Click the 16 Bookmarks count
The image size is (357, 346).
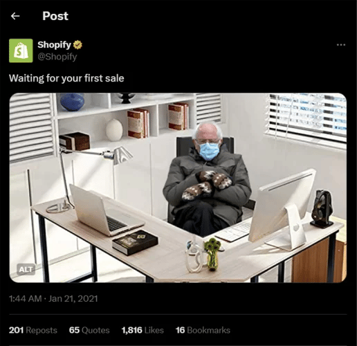coord(203,330)
